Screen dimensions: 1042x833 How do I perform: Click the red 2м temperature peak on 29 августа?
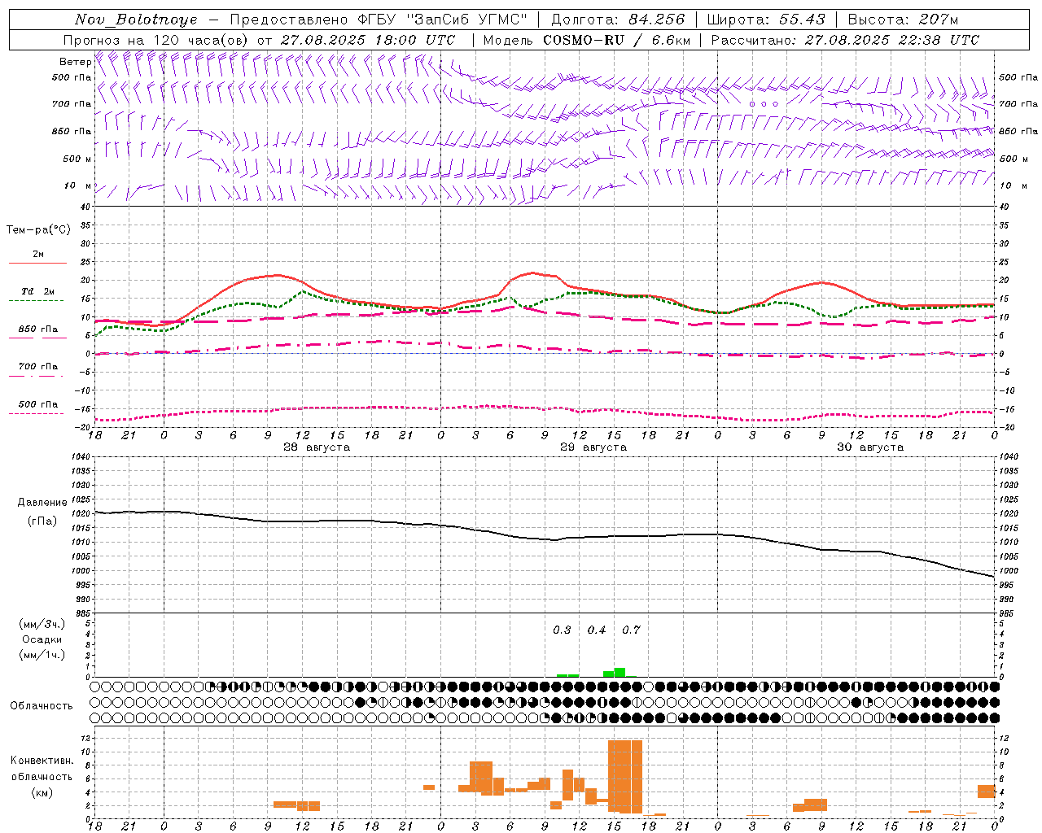[x=533, y=273]
